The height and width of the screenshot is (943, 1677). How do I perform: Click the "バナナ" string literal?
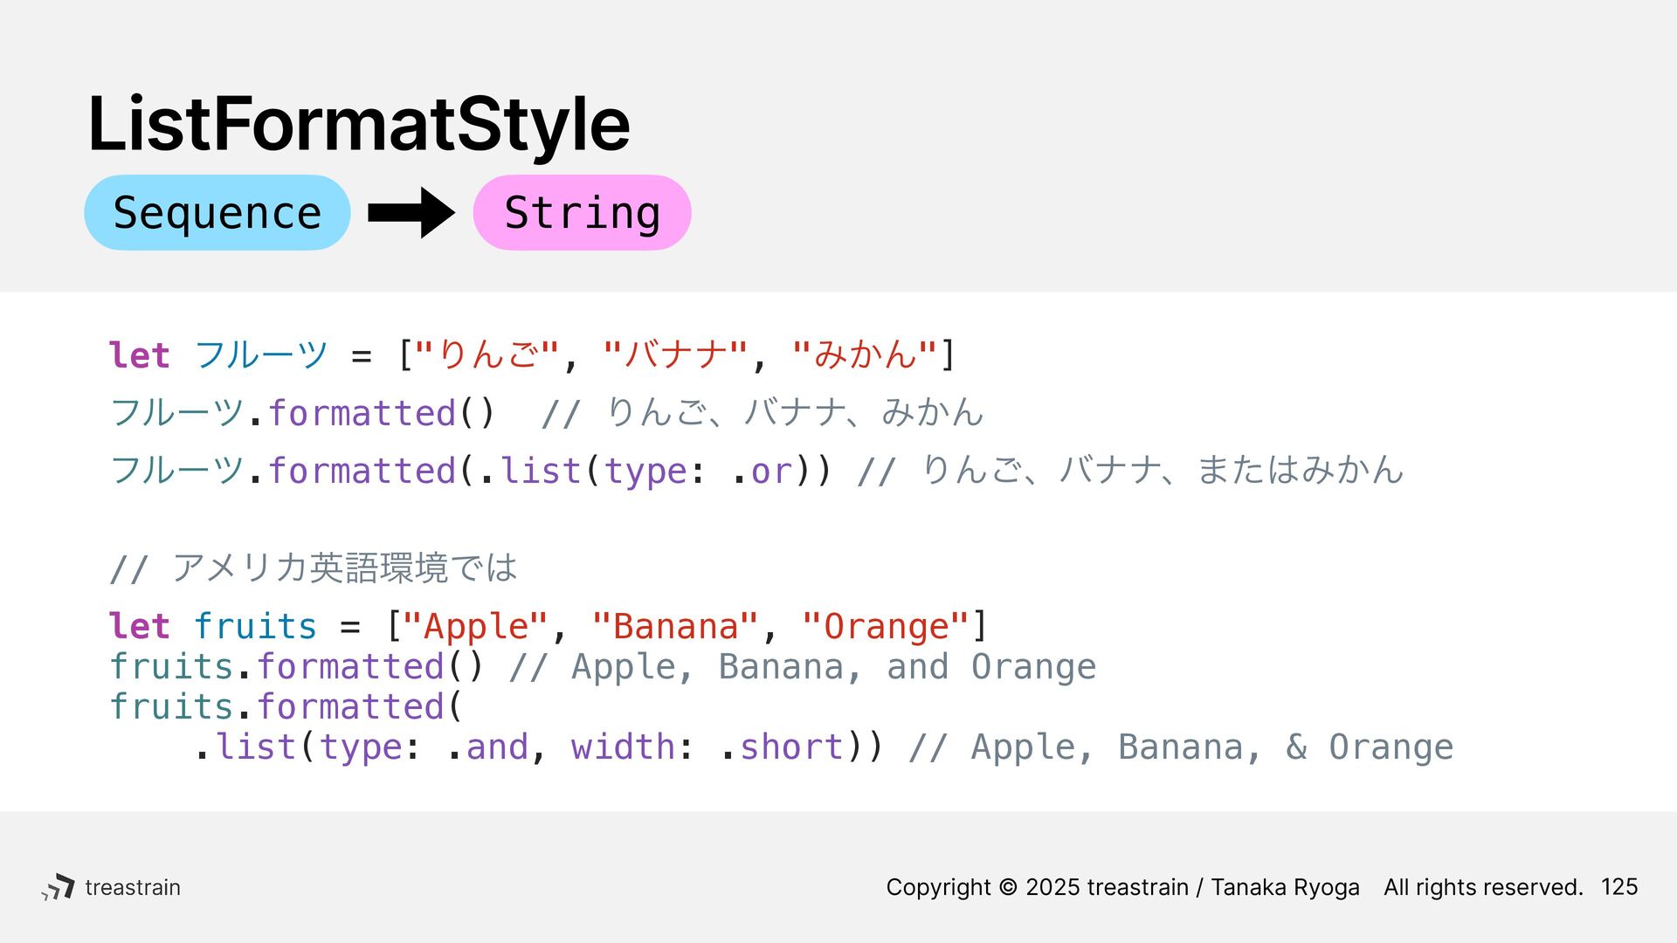click(x=675, y=354)
